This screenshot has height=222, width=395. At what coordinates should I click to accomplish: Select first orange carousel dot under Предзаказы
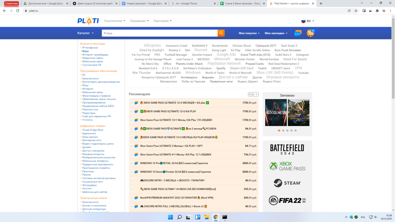click(x=279, y=131)
